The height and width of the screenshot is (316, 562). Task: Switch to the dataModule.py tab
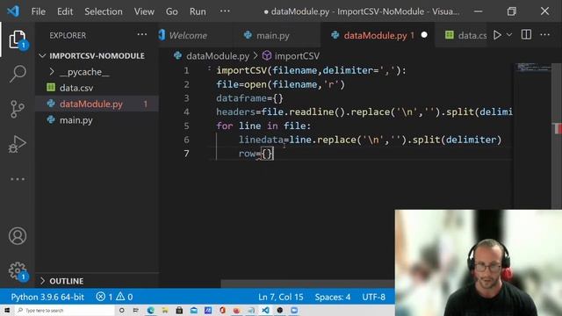[x=375, y=35]
